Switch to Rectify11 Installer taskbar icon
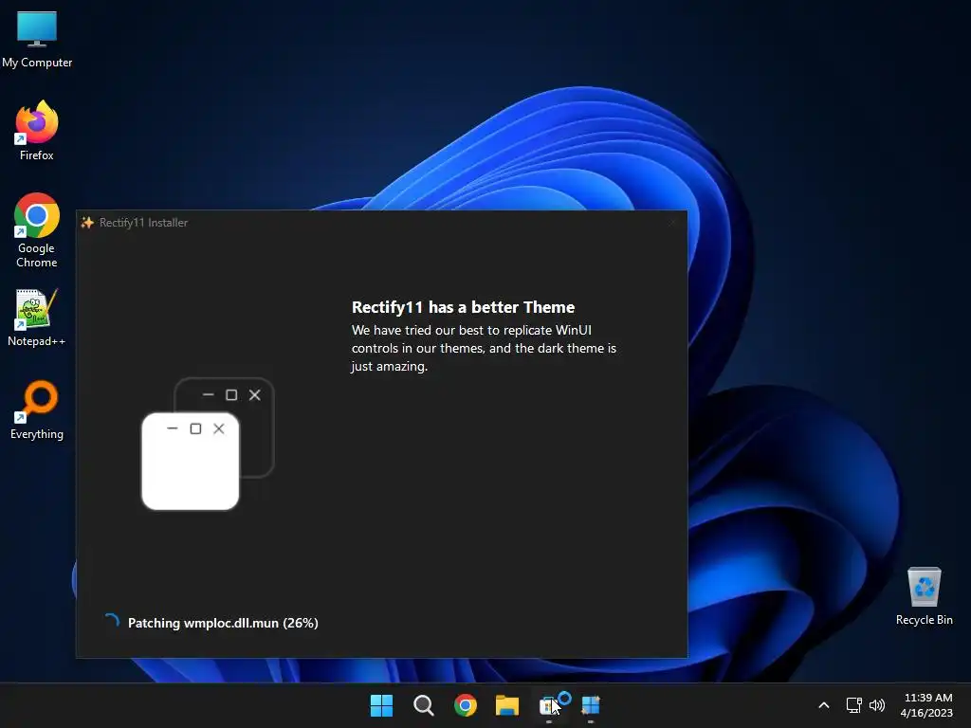 point(591,705)
